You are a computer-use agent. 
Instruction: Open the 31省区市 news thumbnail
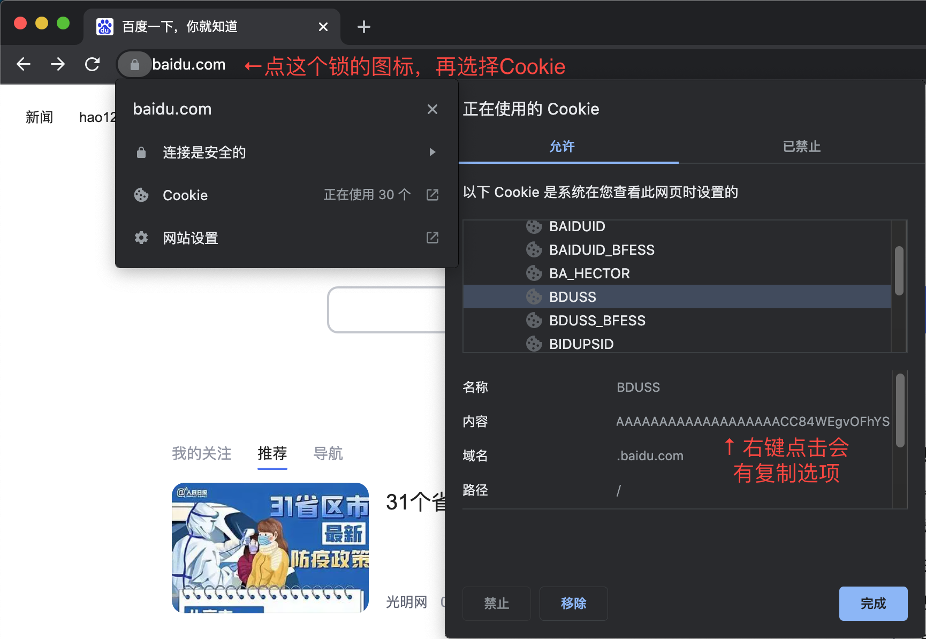tap(270, 547)
